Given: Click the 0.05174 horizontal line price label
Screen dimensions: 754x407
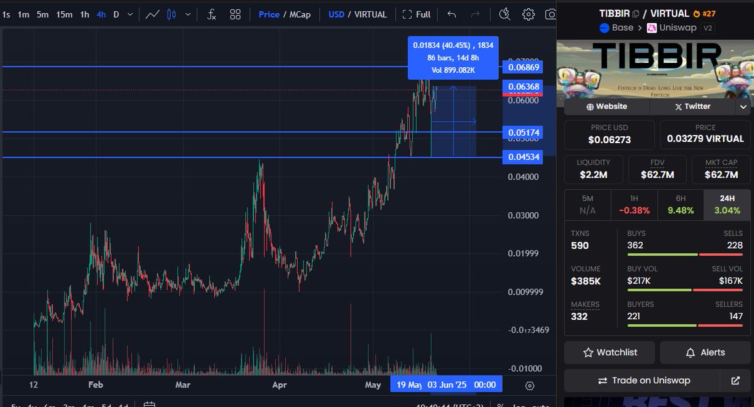Looking at the screenshot, I should tap(523, 133).
